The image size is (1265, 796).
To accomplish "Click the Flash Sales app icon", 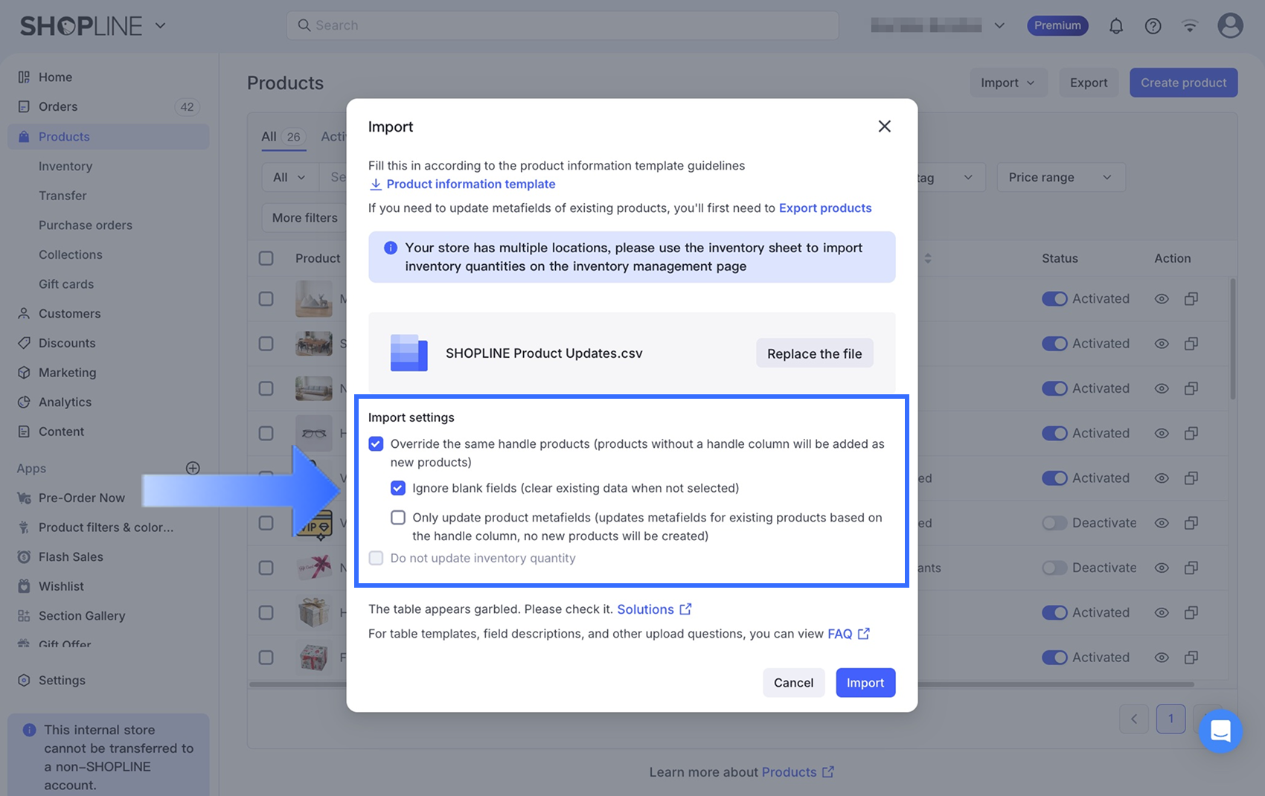I will [24, 556].
